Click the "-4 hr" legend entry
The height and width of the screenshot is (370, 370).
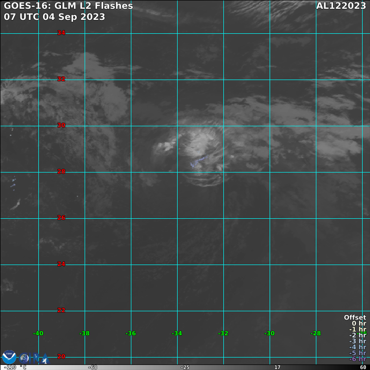point(358,347)
